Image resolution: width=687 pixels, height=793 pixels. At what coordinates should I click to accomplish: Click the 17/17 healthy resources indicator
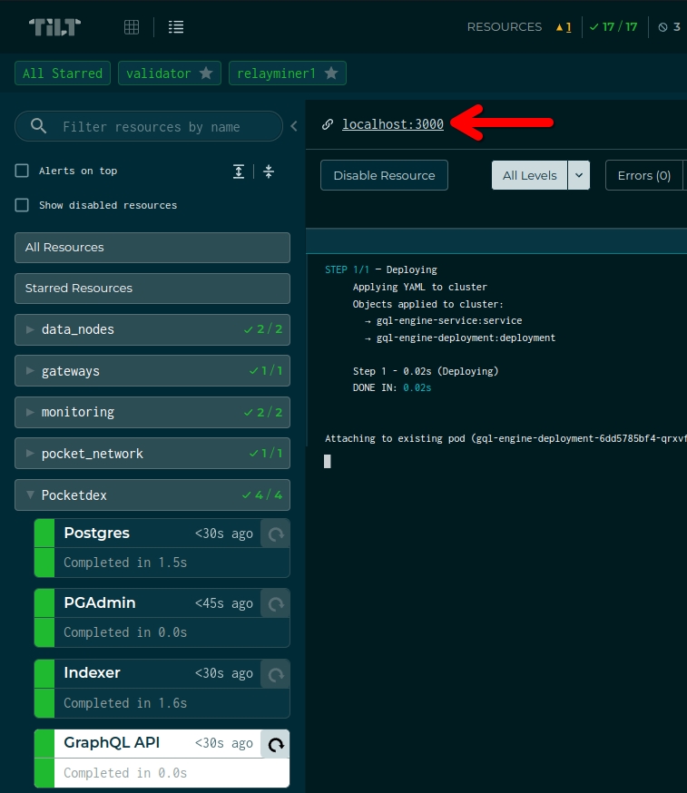point(613,27)
